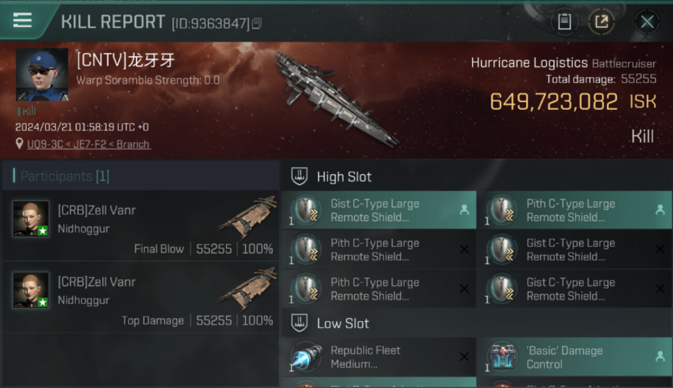Select 'Basic' Damage Control module
Screen dimensions: 673x388
tap(575, 357)
